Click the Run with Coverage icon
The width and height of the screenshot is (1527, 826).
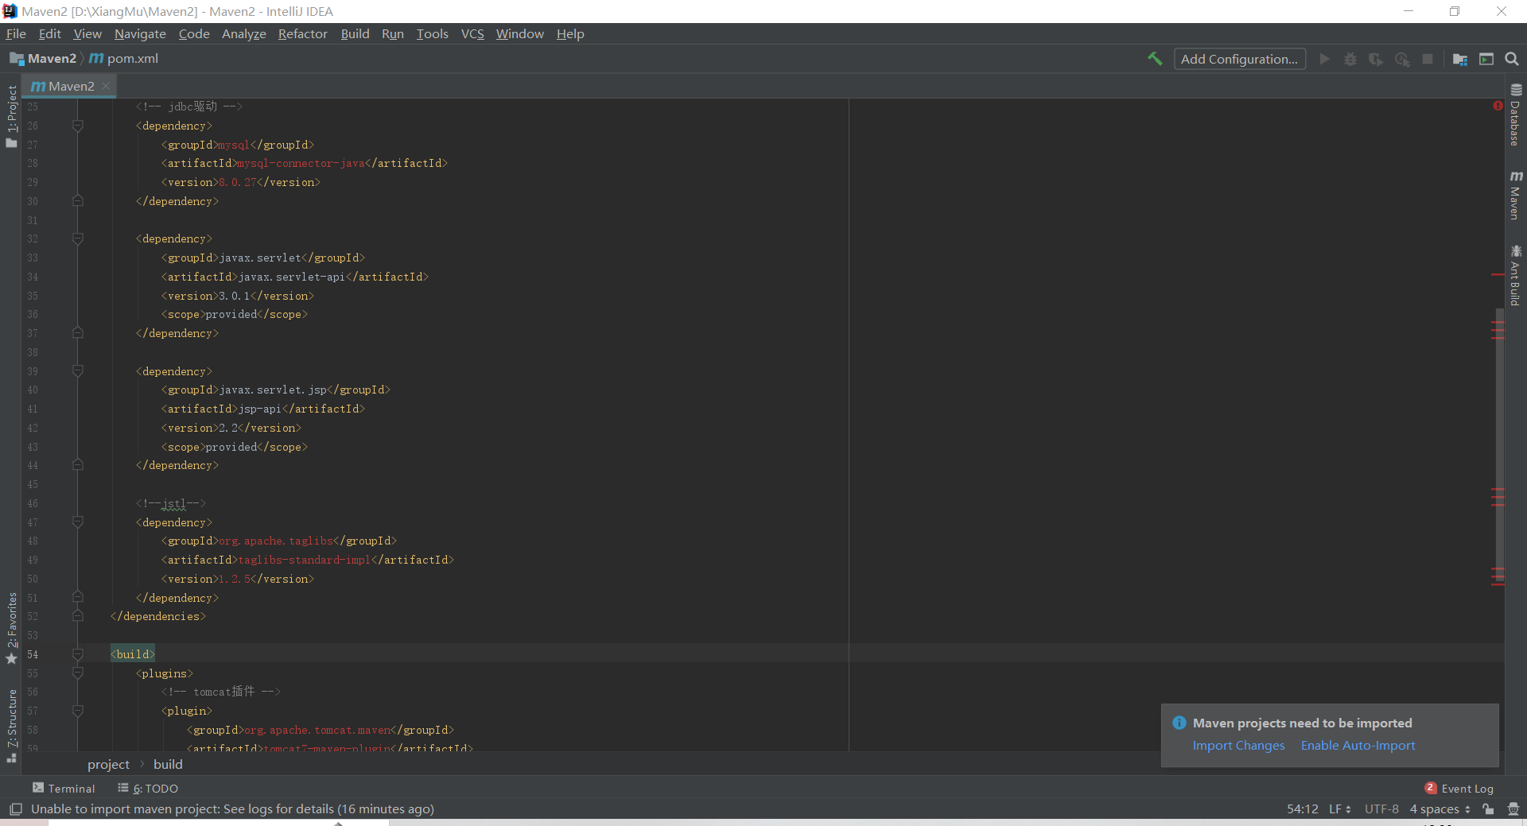coord(1376,59)
